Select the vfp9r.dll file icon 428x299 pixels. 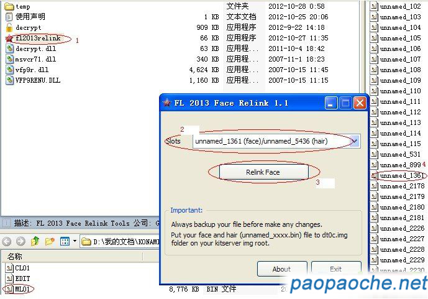9,70
